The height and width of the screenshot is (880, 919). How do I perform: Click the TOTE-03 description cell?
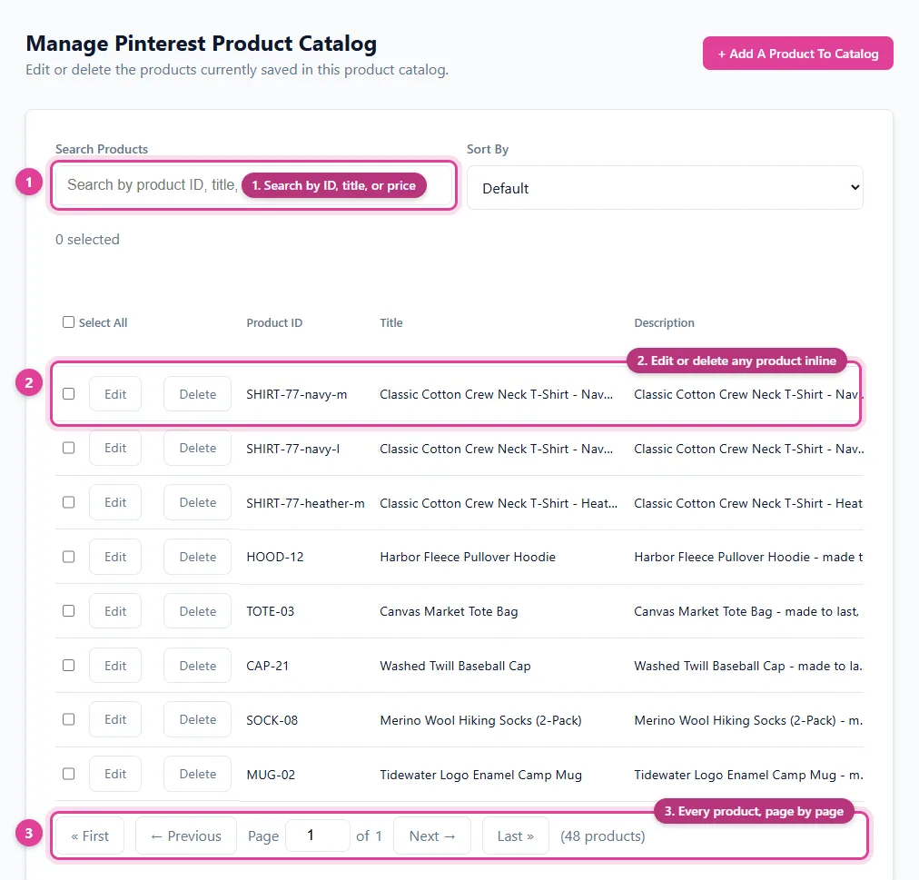point(746,611)
